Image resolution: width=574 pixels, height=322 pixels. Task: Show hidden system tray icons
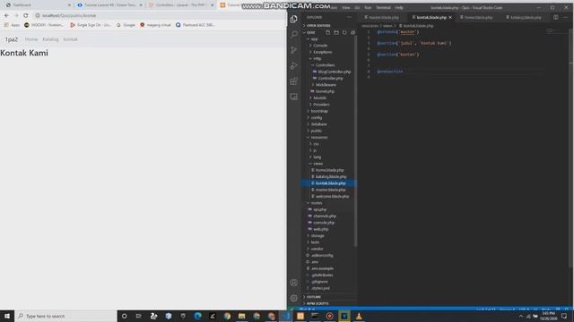(x=520, y=316)
